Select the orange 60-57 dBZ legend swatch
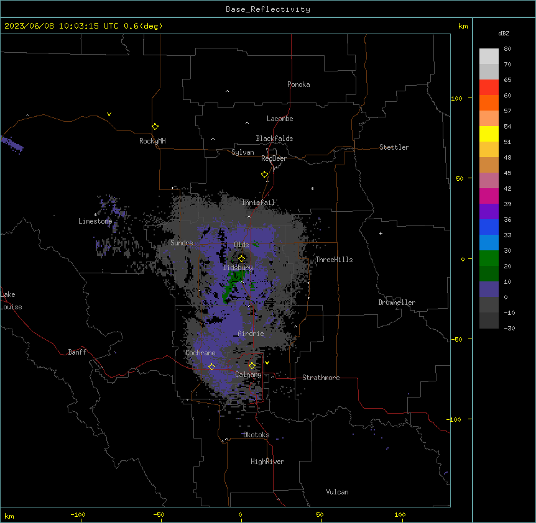Viewport: 536px width, 523px height. pyautogui.click(x=489, y=102)
